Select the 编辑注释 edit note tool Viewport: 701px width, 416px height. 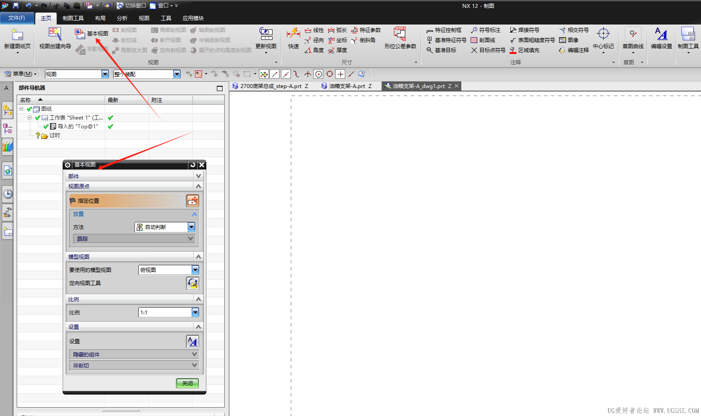pyautogui.click(x=574, y=50)
